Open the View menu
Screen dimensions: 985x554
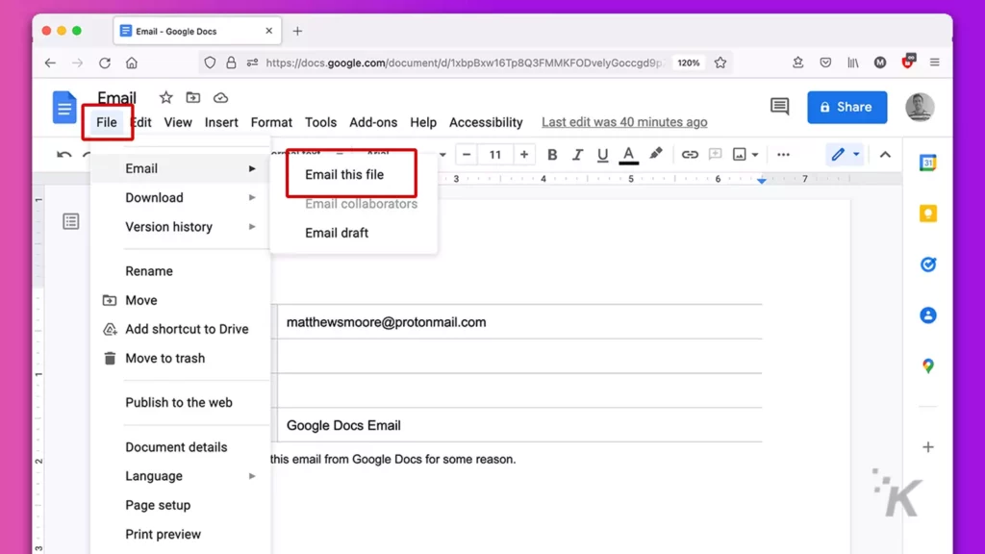pos(178,122)
